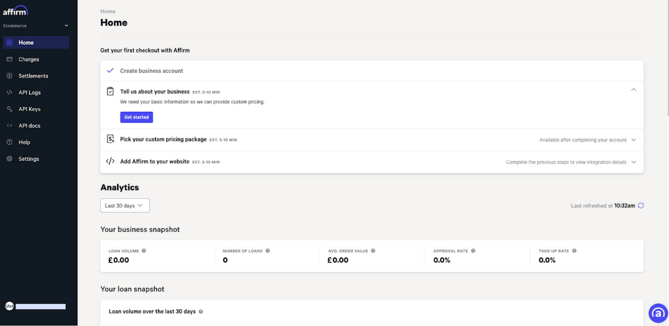Click the info icon next to Loan Volume

pos(144,251)
